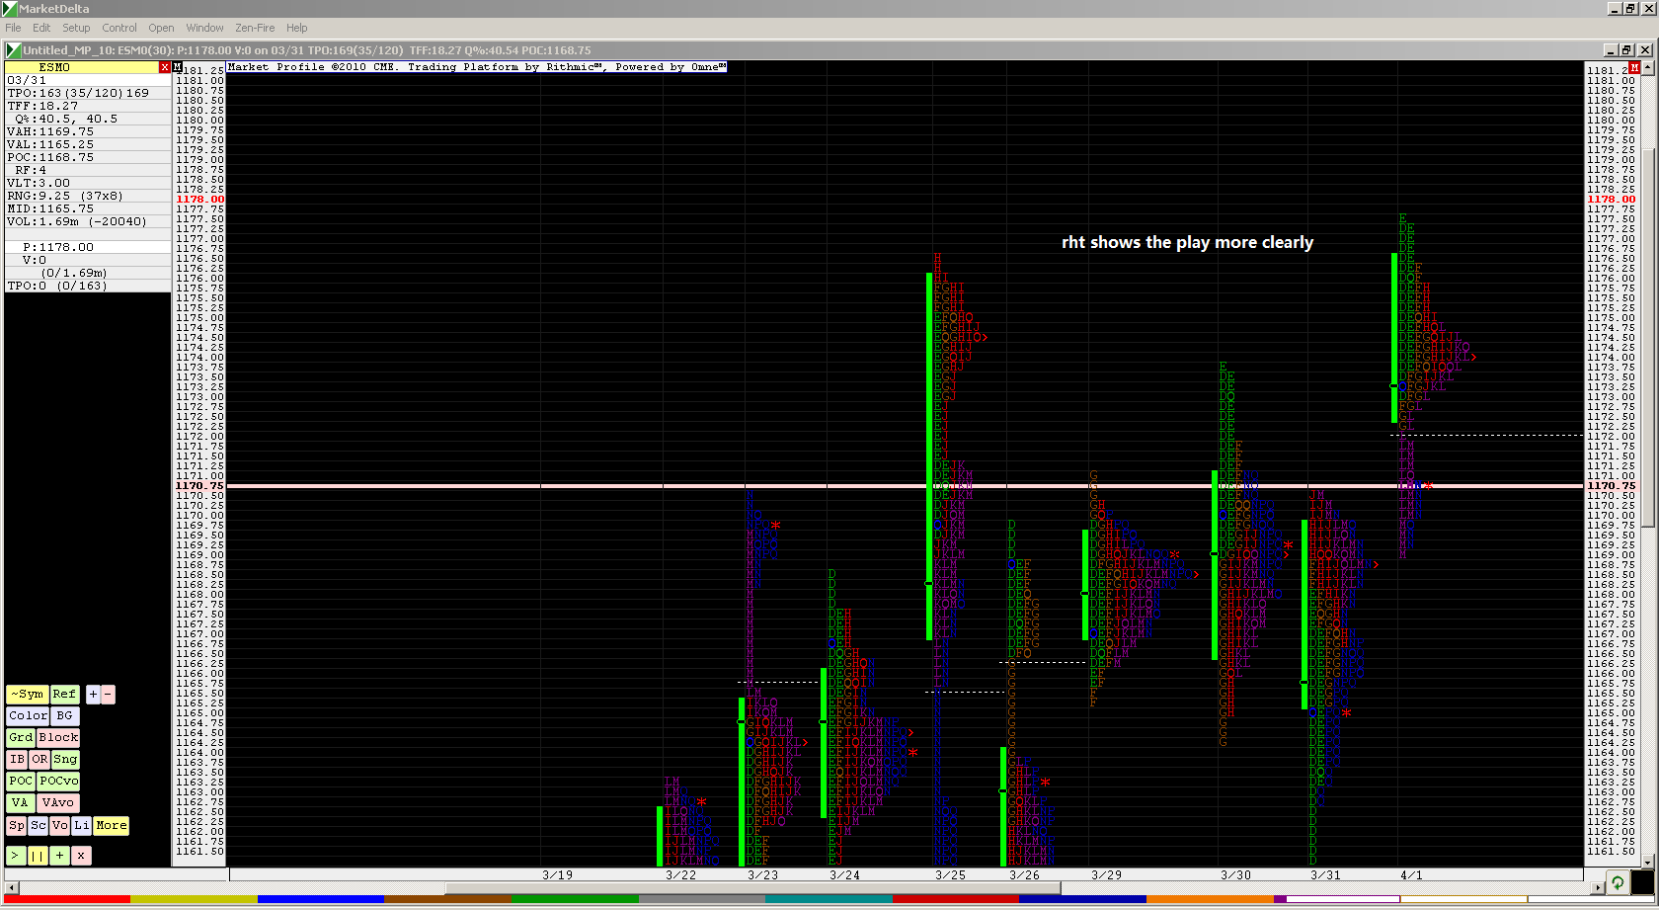This screenshot has width=1659, height=910.
Task: Click the red M marker on right price scale
Action: pyautogui.click(x=1634, y=67)
